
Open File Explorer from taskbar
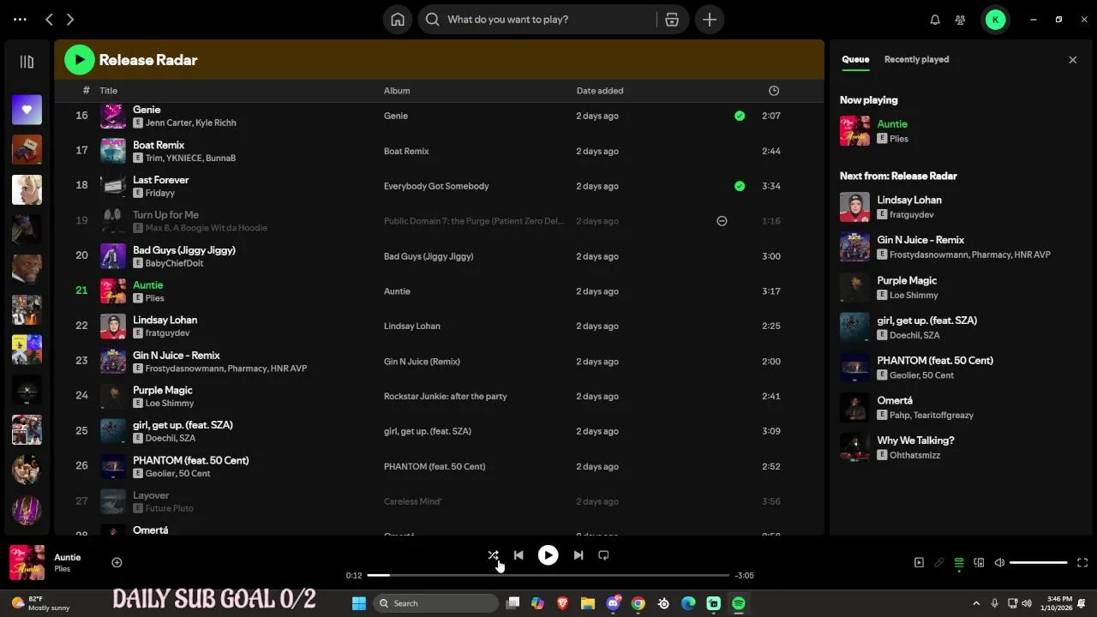coord(588,603)
